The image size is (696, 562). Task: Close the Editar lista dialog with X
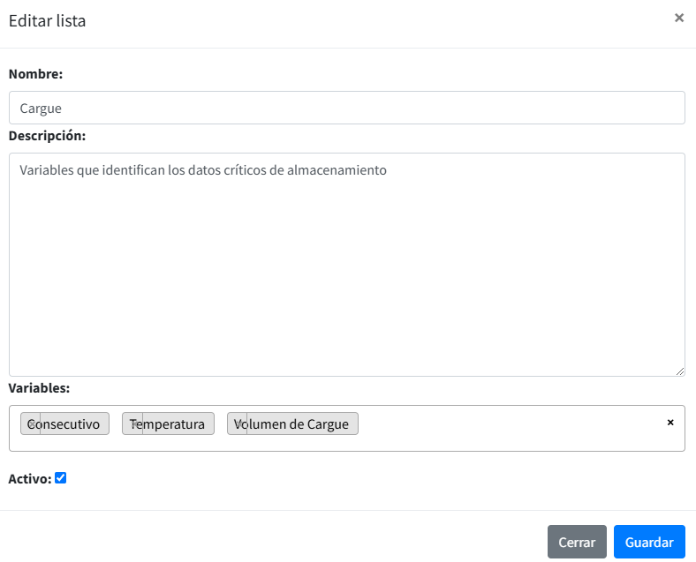(x=678, y=18)
